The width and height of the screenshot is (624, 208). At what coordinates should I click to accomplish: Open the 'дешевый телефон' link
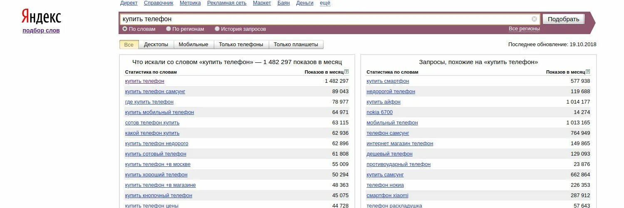(x=389, y=154)
